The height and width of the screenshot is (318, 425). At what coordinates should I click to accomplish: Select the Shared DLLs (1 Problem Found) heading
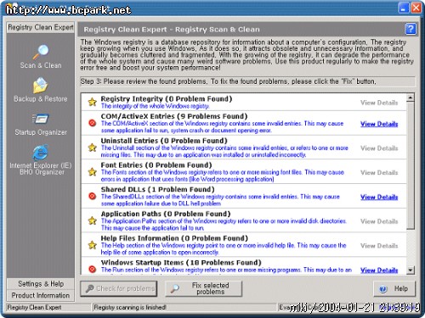coord(157,189)
